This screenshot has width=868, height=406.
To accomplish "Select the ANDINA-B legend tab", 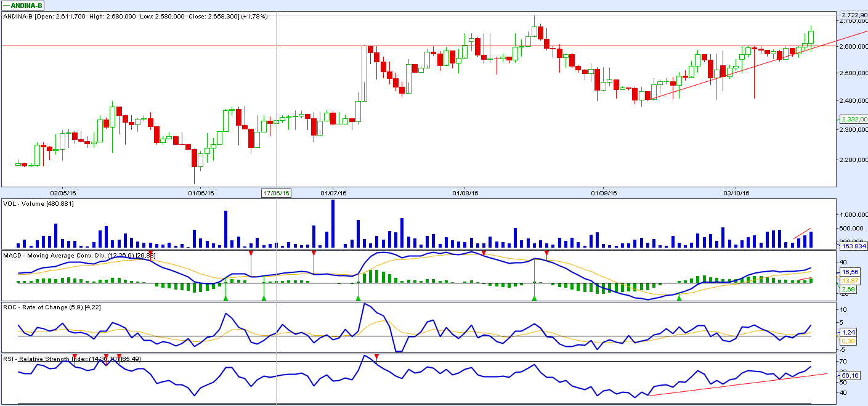I will pyautogui.click(x=23, y=6).
